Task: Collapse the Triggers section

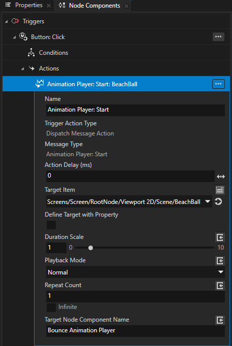Action: coord(6,21)
